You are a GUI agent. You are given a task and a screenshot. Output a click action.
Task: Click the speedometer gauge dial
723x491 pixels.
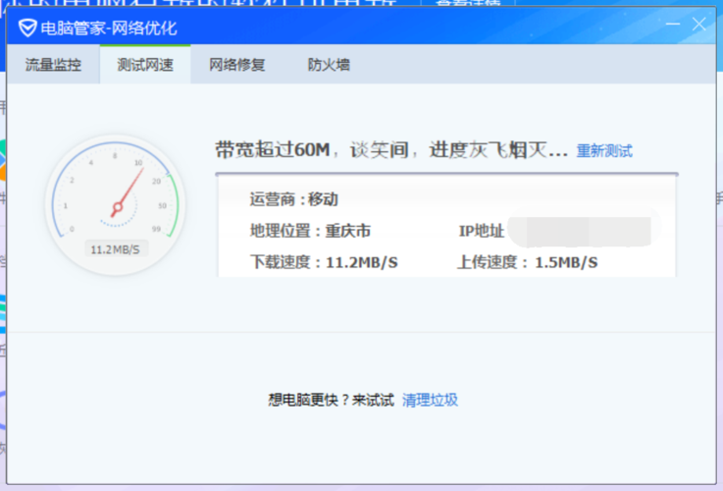point(115,201)
